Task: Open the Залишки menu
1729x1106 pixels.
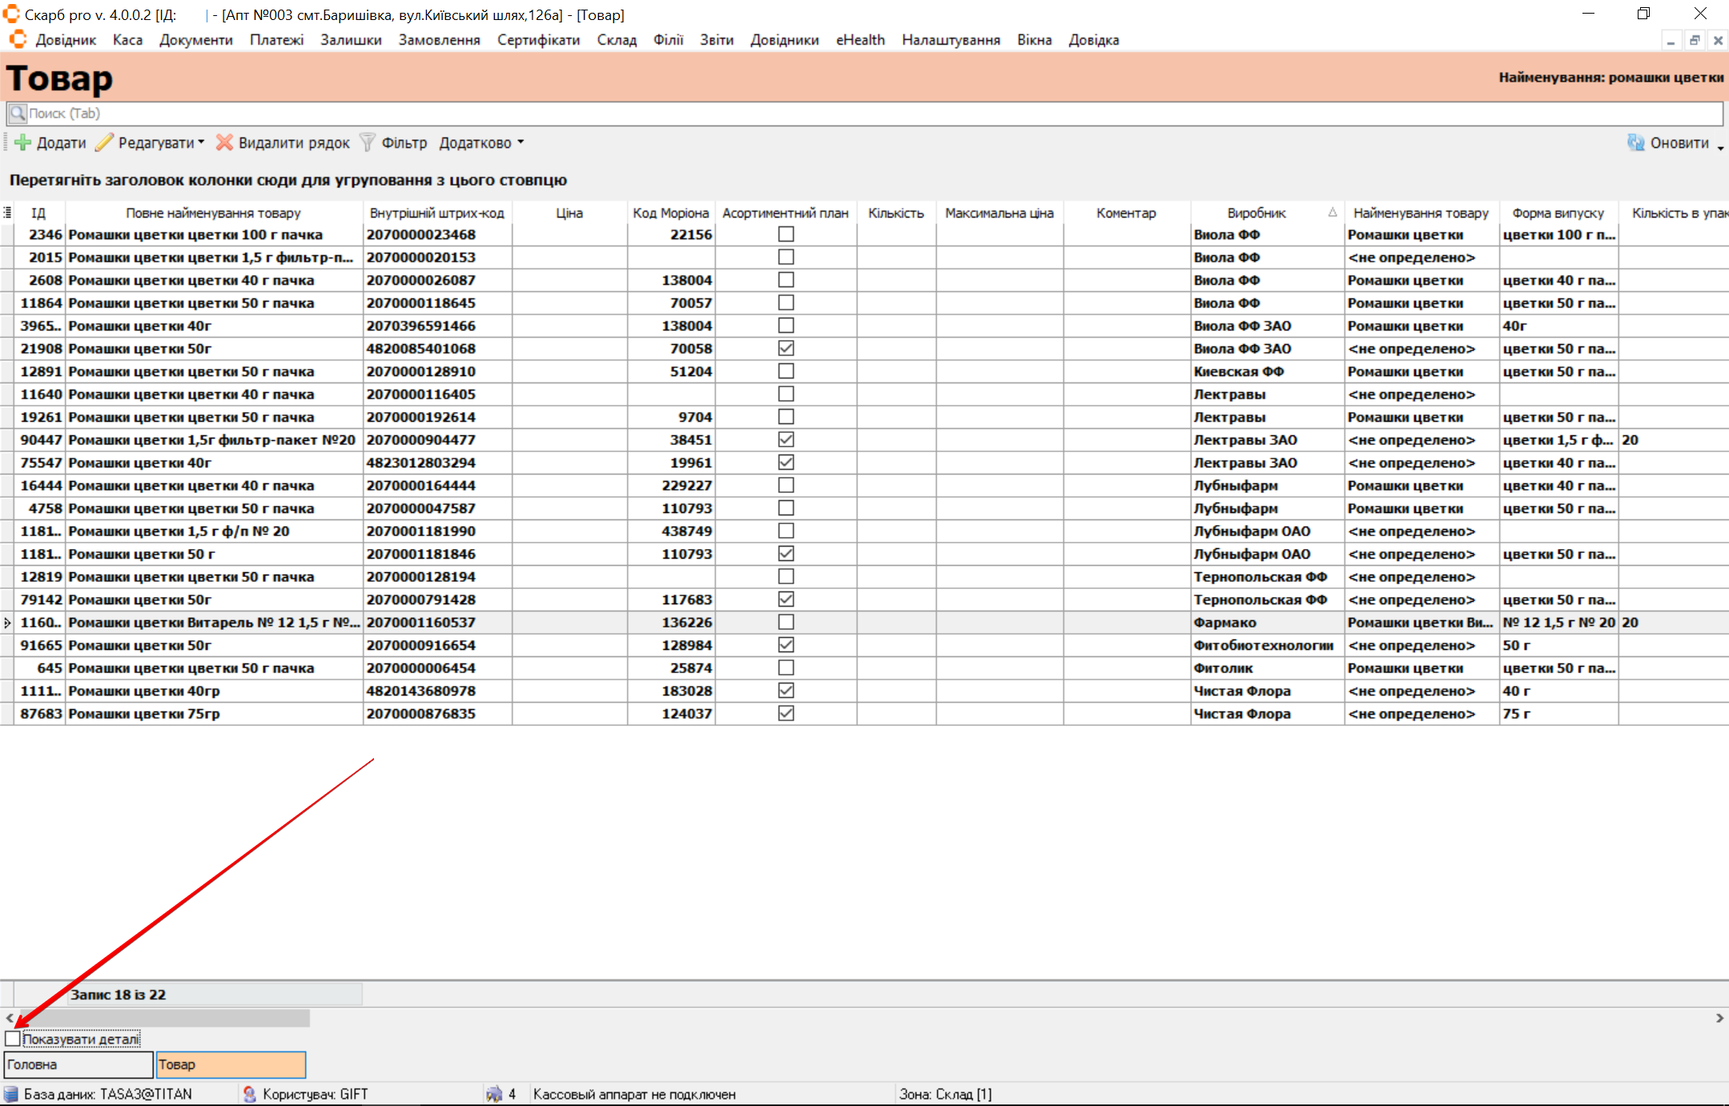Action: [x=351, y=40]
